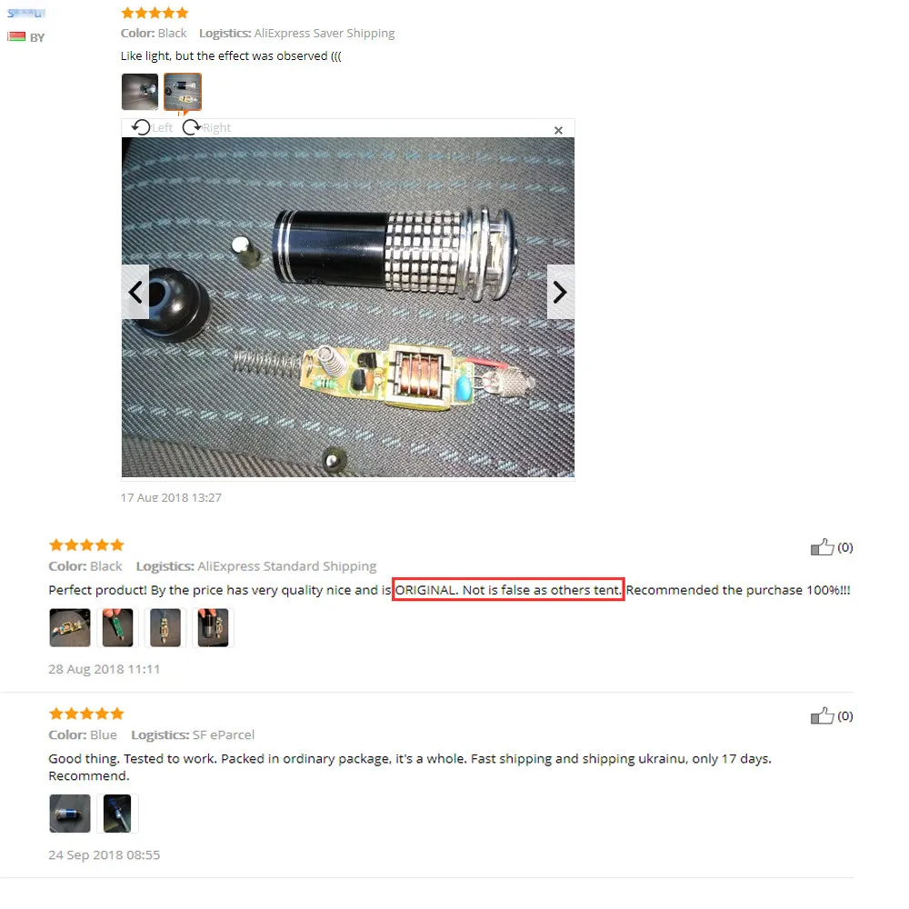Open fourth photo of Perfect product review
909x909 pixels.
click(x=213, y=627)
